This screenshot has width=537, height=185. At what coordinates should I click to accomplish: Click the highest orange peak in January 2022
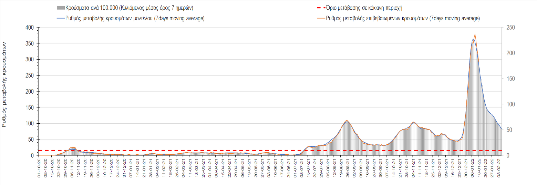click(475, 34)
